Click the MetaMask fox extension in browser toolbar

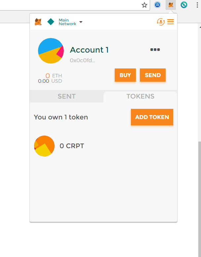[171, 5]
